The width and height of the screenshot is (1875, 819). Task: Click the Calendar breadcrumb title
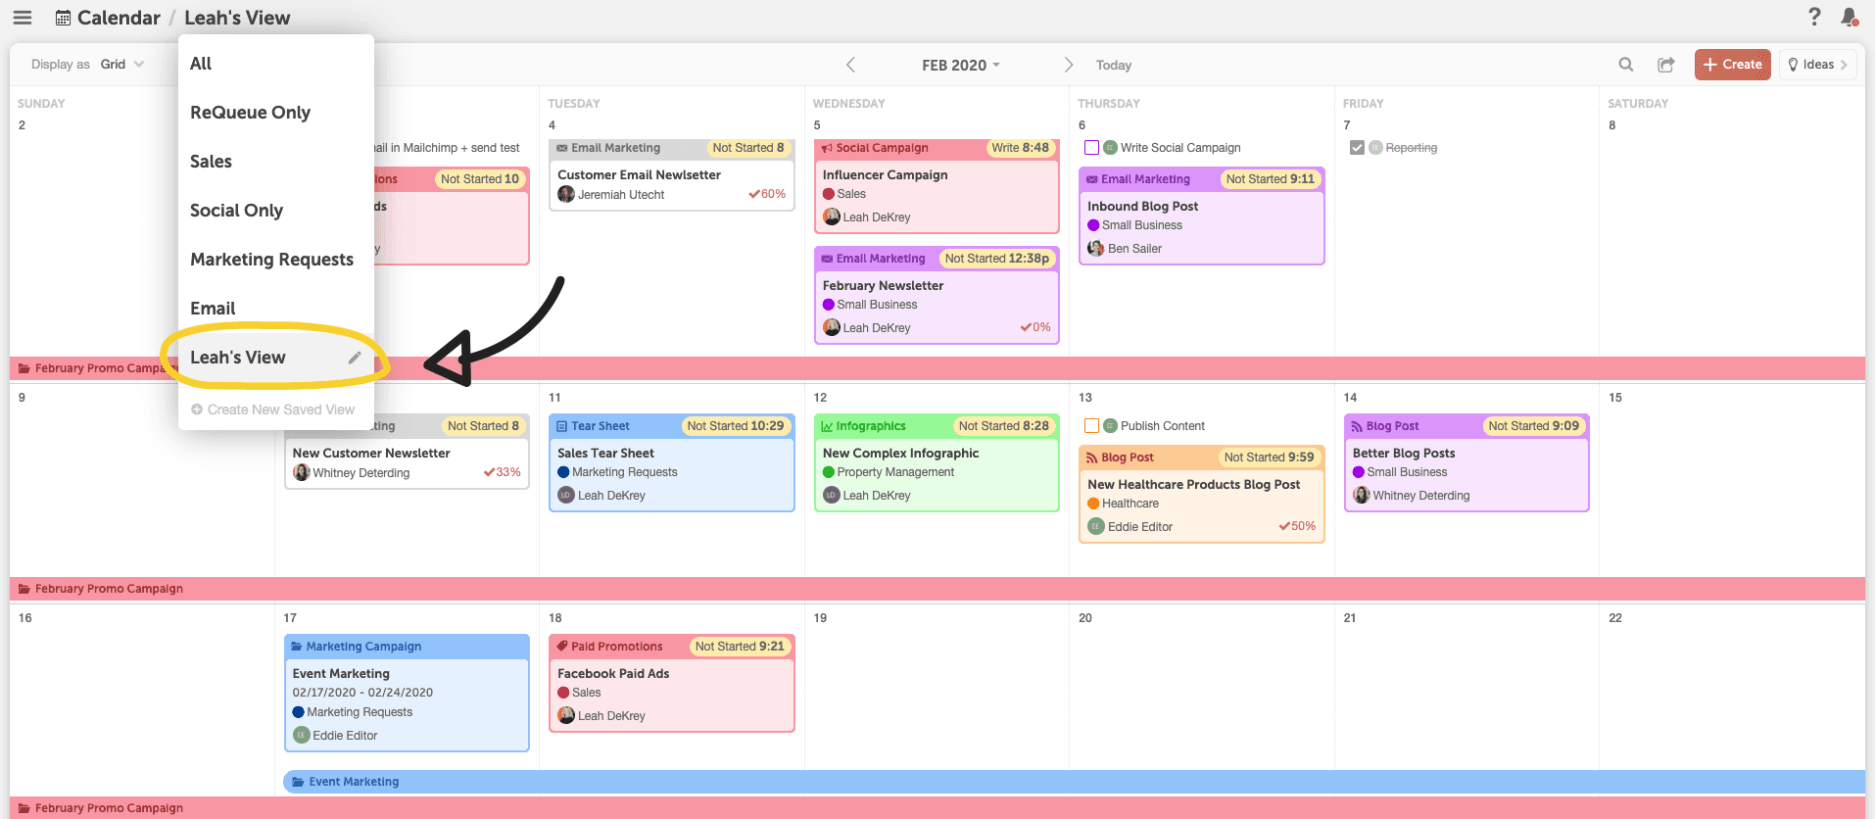tap(119, 18)
